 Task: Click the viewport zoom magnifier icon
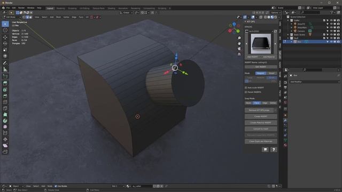point(239,38)
